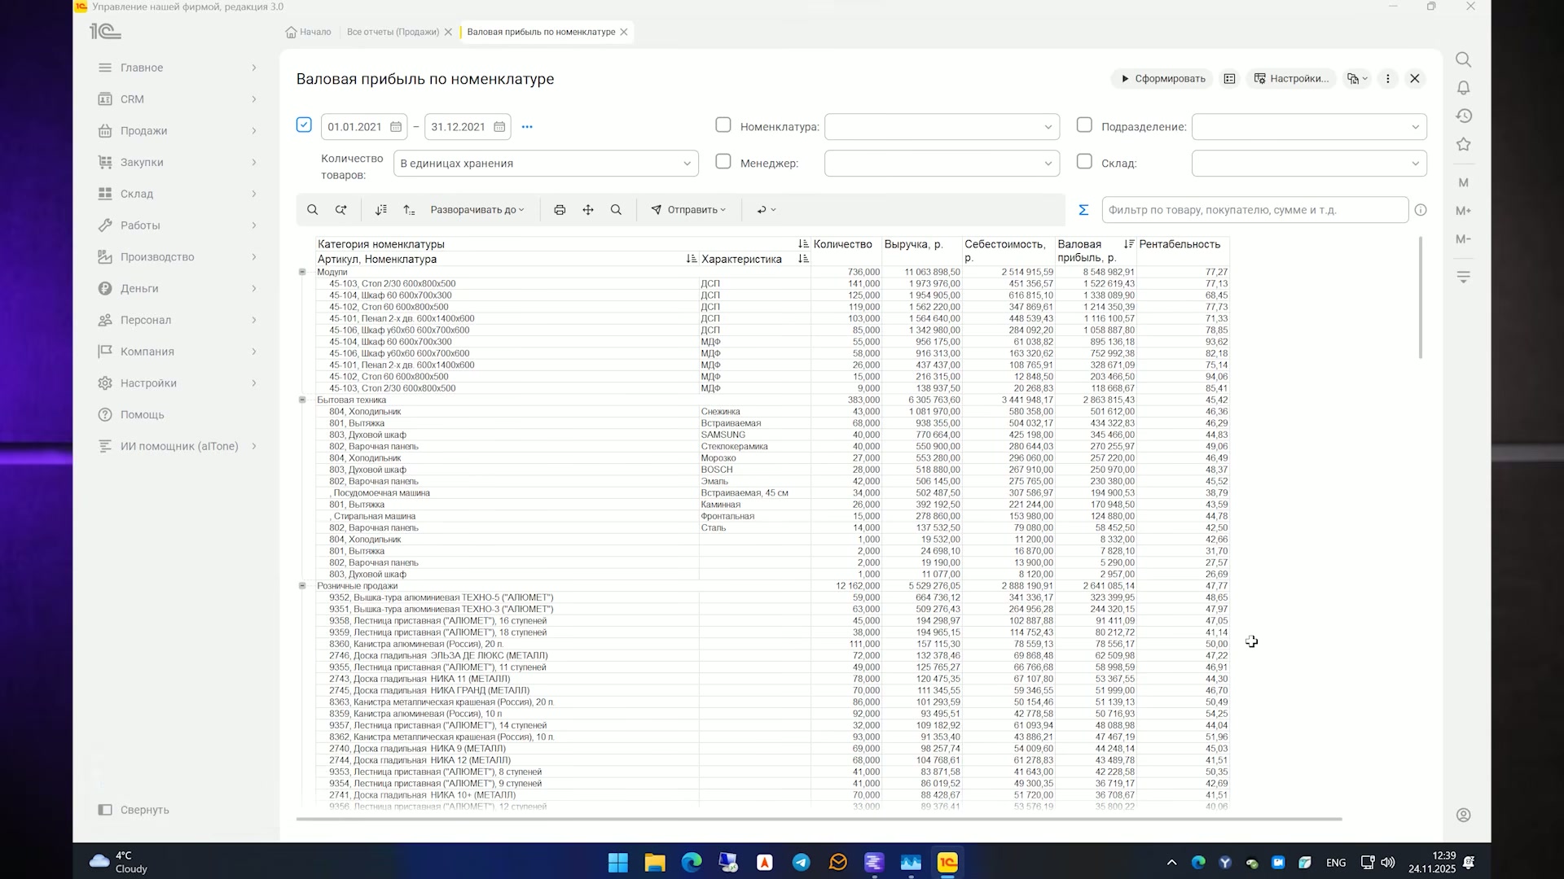Viewport: 1564px width, 879px height.
Task: Enable the Номенклатура filter checkbox
Action: tap(723, 125)
